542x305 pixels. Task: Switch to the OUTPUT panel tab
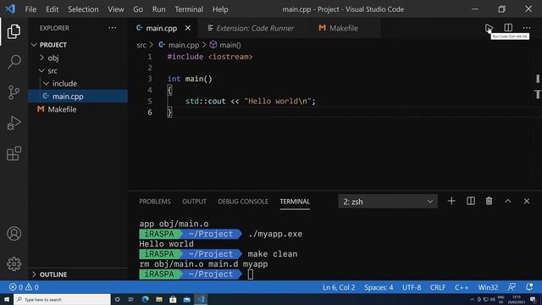pos(194,202)
